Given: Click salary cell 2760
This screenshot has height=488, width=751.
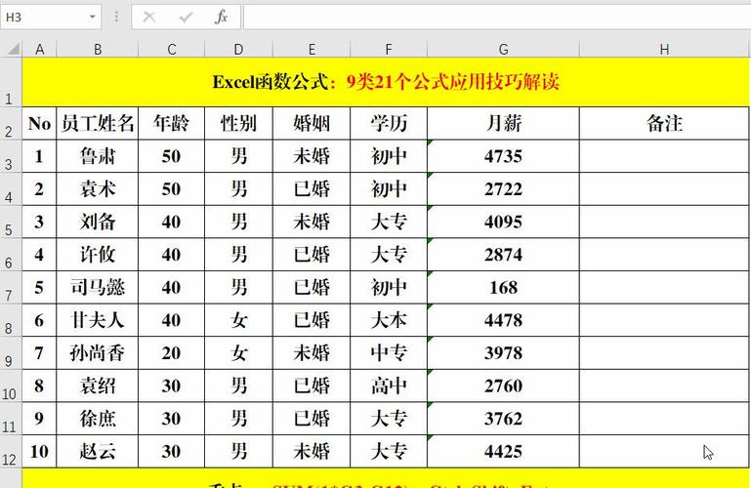Looking at the screenshot, I should (503, 386).
